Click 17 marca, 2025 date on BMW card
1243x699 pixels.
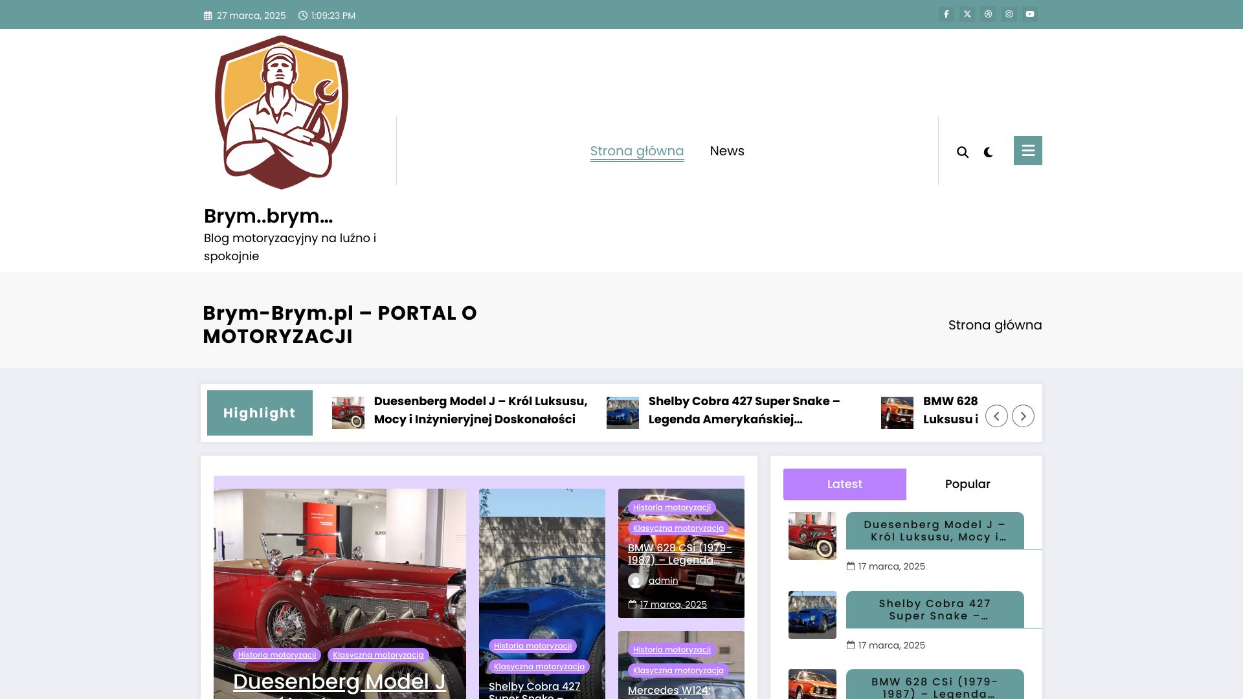[x=673, y=605]
